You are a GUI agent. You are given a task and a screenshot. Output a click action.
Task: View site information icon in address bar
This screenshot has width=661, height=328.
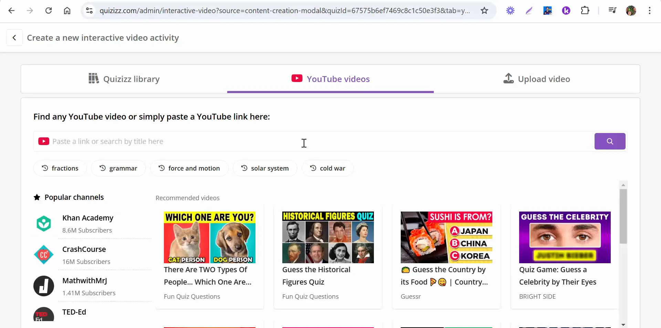coord(90,11)
